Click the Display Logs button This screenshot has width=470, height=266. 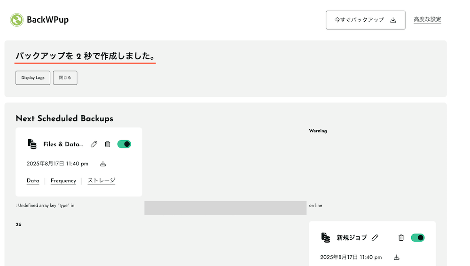point(33,78)
